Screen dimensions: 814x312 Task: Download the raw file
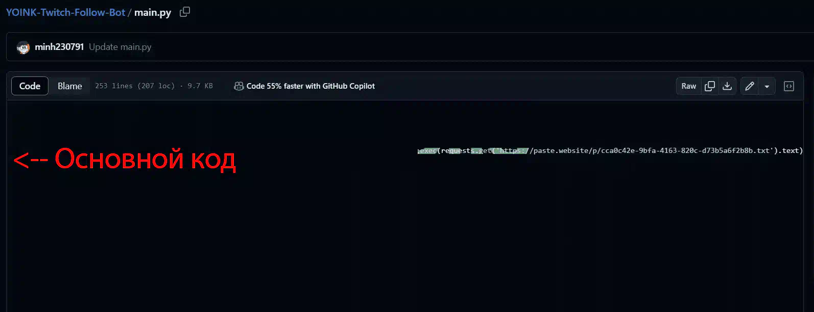[727, 86]
